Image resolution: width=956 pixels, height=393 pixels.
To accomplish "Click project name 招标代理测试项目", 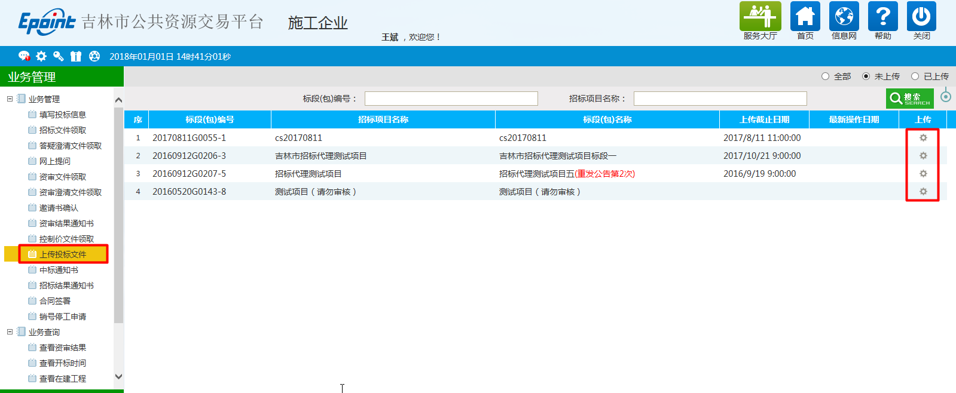I will 309,174.
